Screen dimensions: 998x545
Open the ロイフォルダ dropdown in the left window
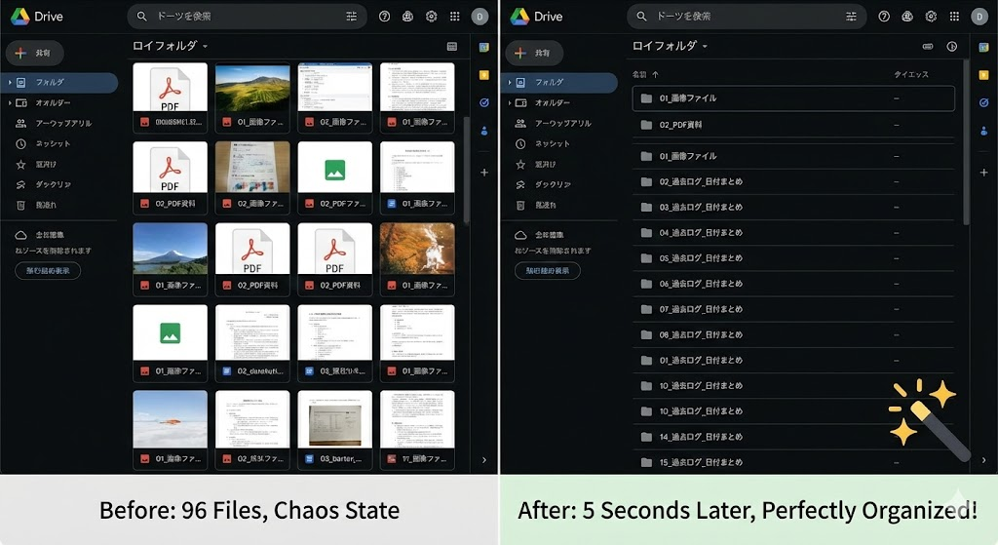205,47
